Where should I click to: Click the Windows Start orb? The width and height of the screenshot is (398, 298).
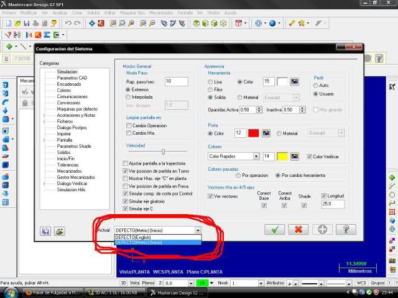pos(10,292)
